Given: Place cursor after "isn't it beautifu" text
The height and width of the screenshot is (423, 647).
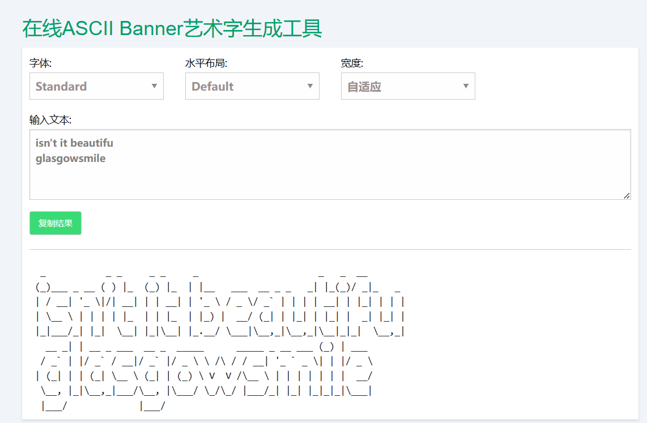Looking at the screenshot, I should [x=114, y=143].
